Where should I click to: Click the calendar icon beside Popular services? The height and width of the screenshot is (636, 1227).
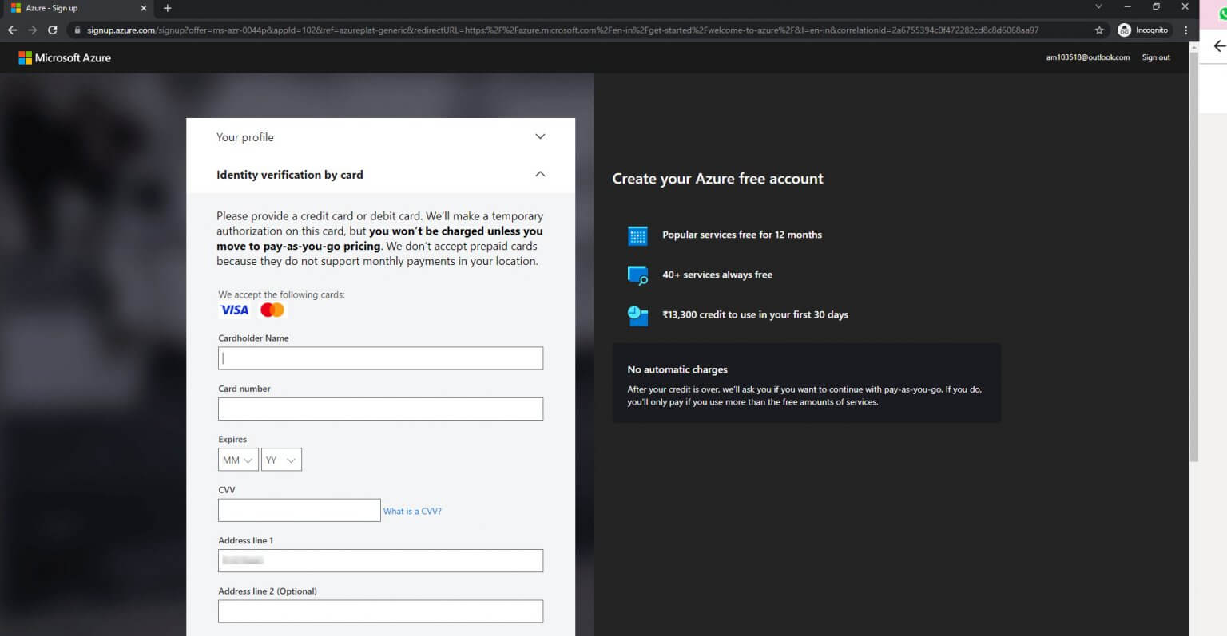coord(637,235)
